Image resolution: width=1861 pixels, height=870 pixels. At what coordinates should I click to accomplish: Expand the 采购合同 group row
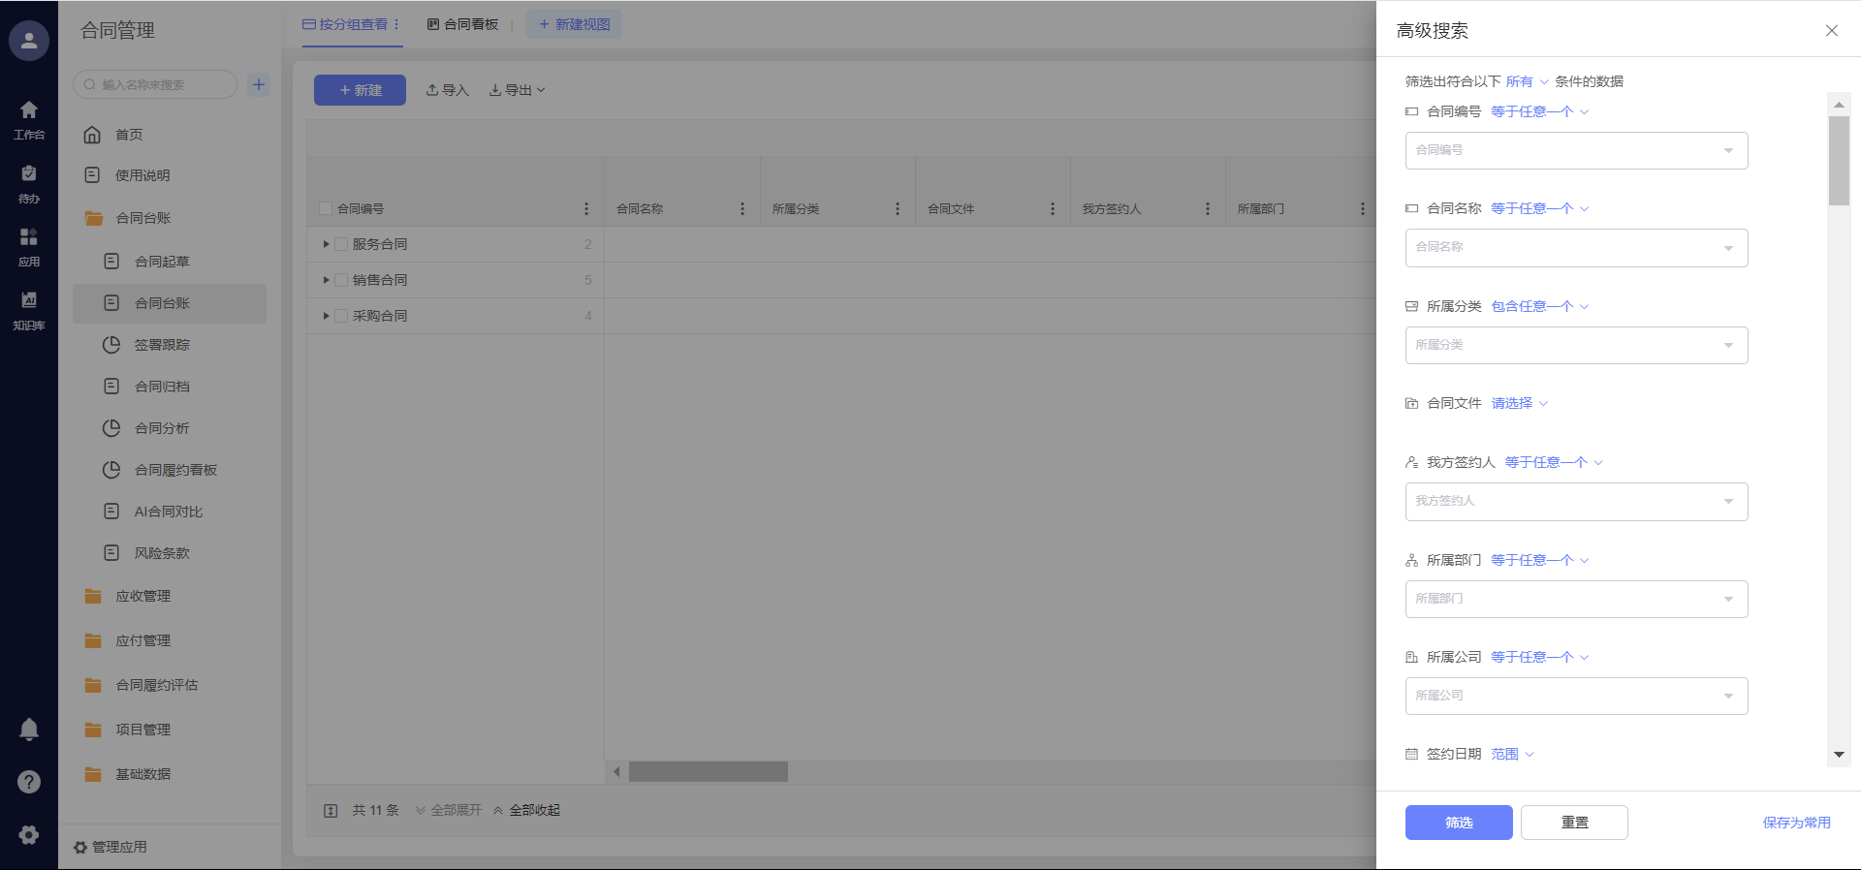tap(327, 316)
